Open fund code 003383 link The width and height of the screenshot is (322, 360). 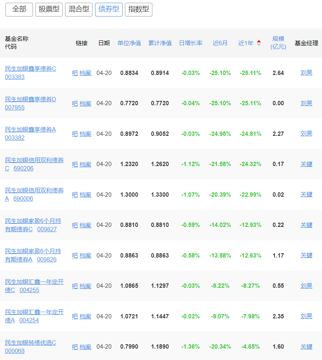(x=14, y=77)
